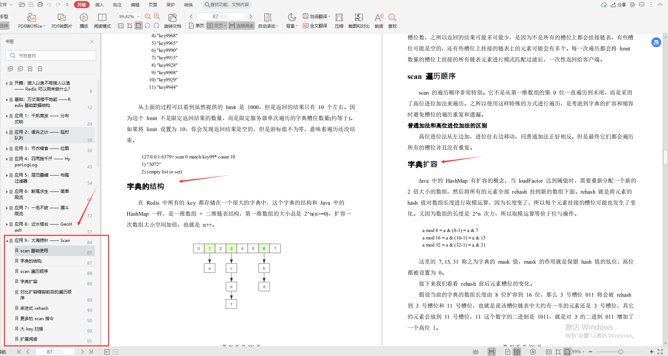
Task: Start the 播放 presentation mode
Action: tap(84, 20)
